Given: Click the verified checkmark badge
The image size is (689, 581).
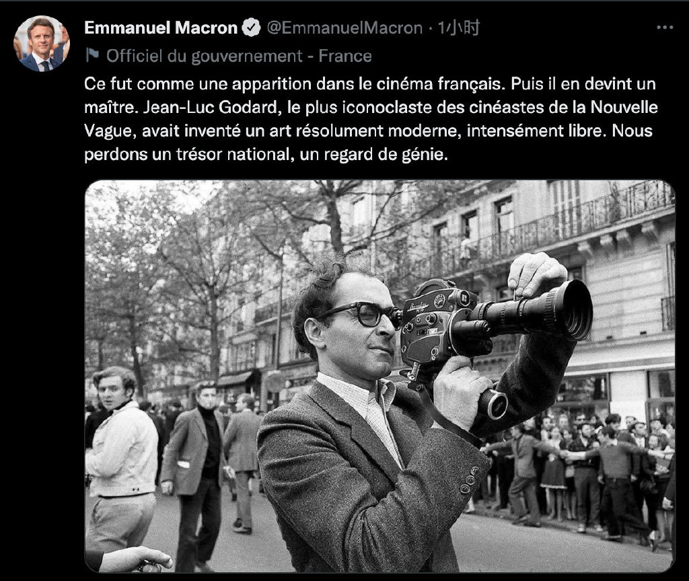Looking at the screenshot, I should [x=252, y=28].
